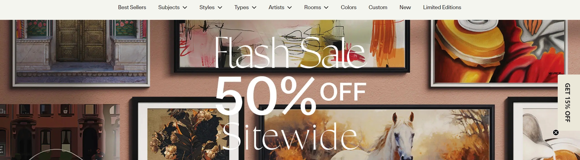Dismiss the 15% off tab with X icon
The height and width of the screenshot is (160, 580).
point(556,133)
